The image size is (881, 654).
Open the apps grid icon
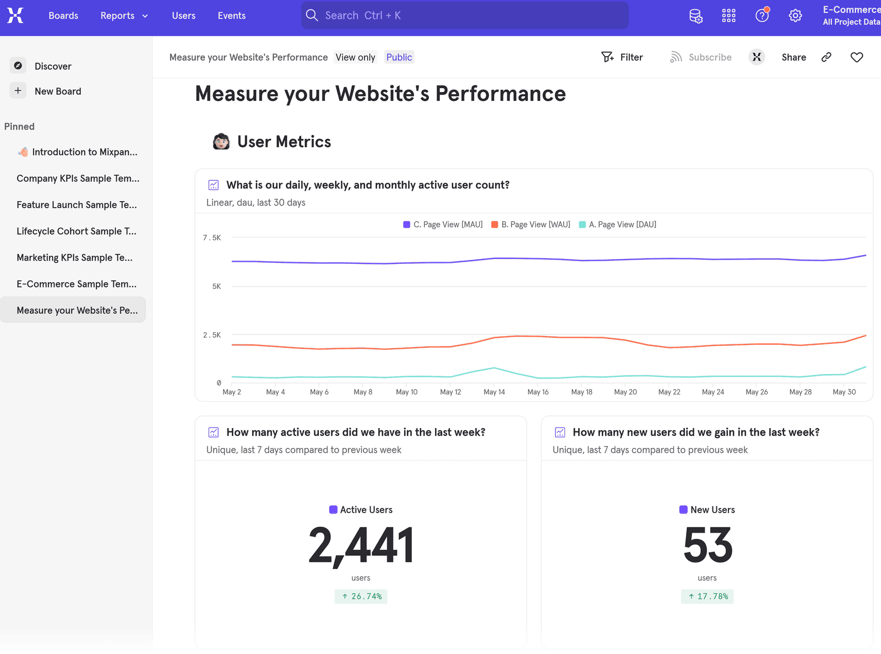click(728, 15)
